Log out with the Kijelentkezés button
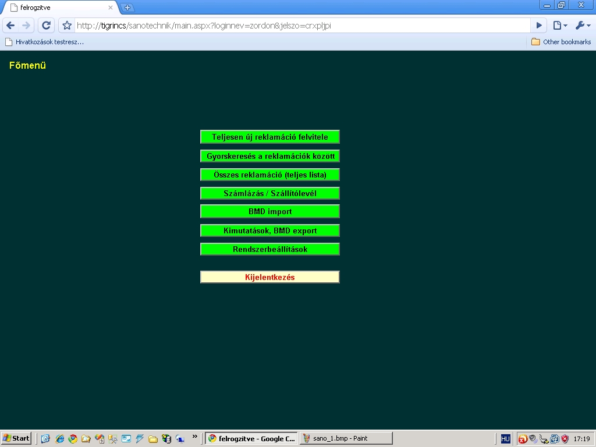This screenshot has width=596, height=447. [x=270, y=277]
